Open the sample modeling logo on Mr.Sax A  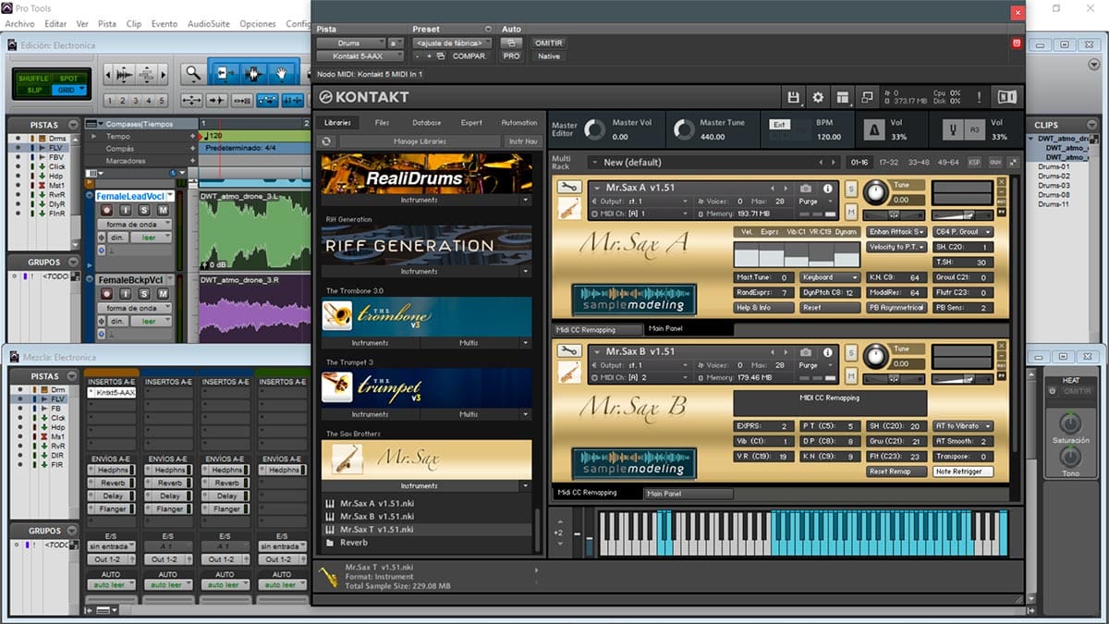(634, 300)
